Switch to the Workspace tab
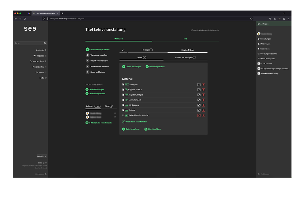 pos(119,39)
